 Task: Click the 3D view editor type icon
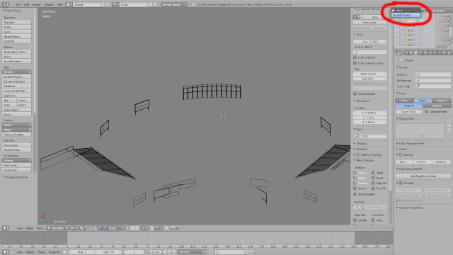pyautogui.click(x=5, y=228)
